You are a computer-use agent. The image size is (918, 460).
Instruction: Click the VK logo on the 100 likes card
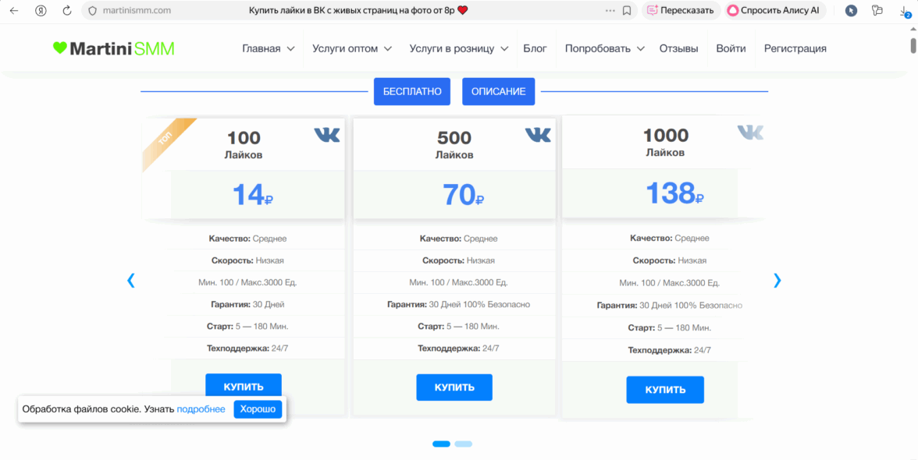(327, 135)
